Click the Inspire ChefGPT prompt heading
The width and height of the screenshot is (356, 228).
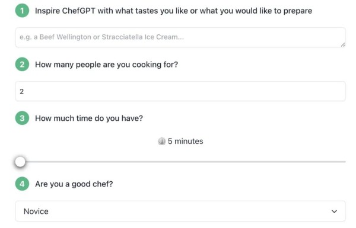(x=173, y=11)
